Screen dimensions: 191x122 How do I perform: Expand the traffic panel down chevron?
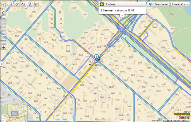(x=122, y=15)
